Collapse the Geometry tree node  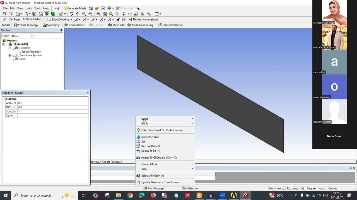click(x=10, y=48)
